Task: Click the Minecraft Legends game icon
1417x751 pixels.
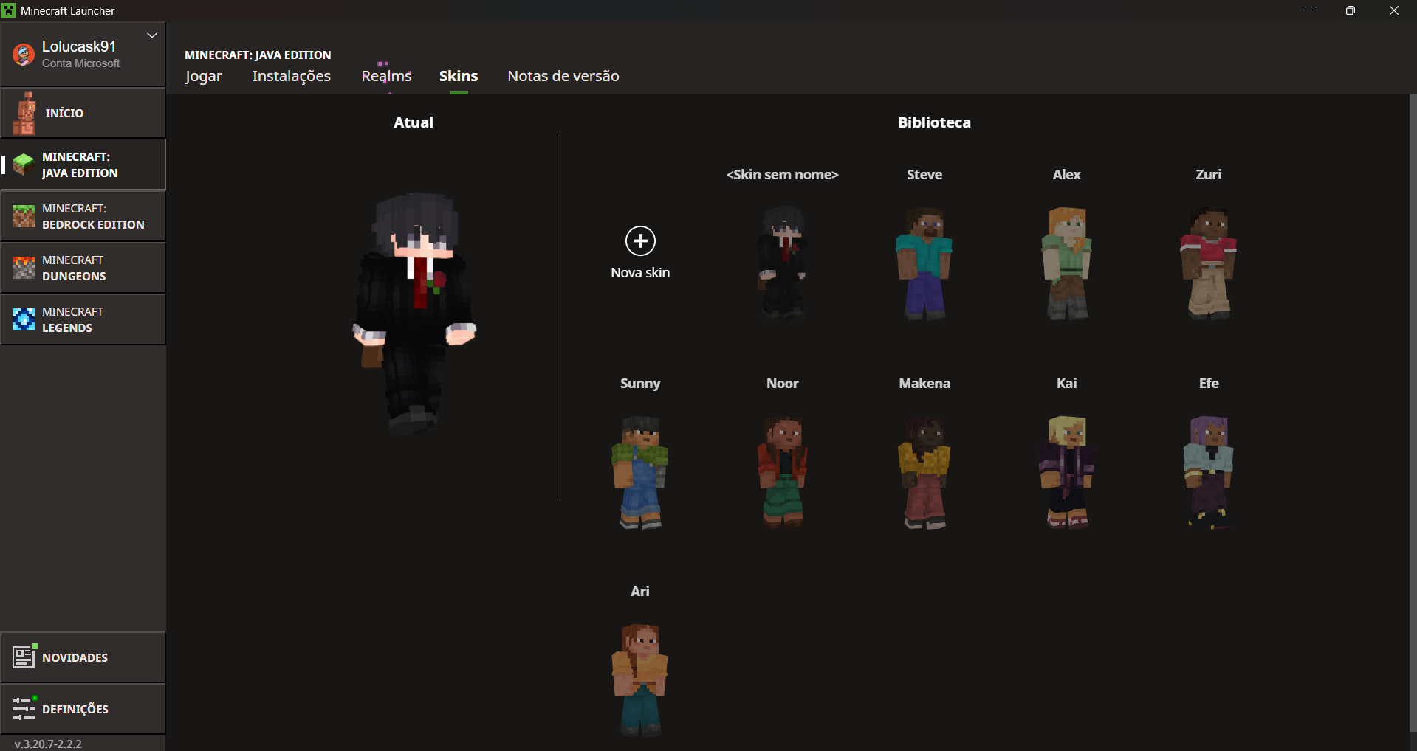Action: click(x=24, y=319)
